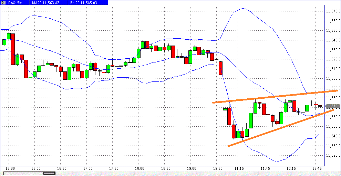341x176 pixels.
Task: Click the 11,610.0 price axis label
Action: point(333,69)
